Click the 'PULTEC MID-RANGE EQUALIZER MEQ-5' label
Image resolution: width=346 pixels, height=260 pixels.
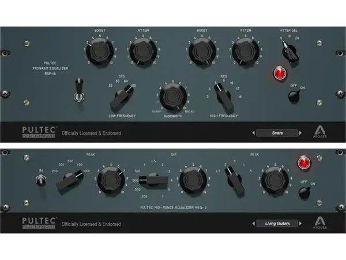[174, 207]
